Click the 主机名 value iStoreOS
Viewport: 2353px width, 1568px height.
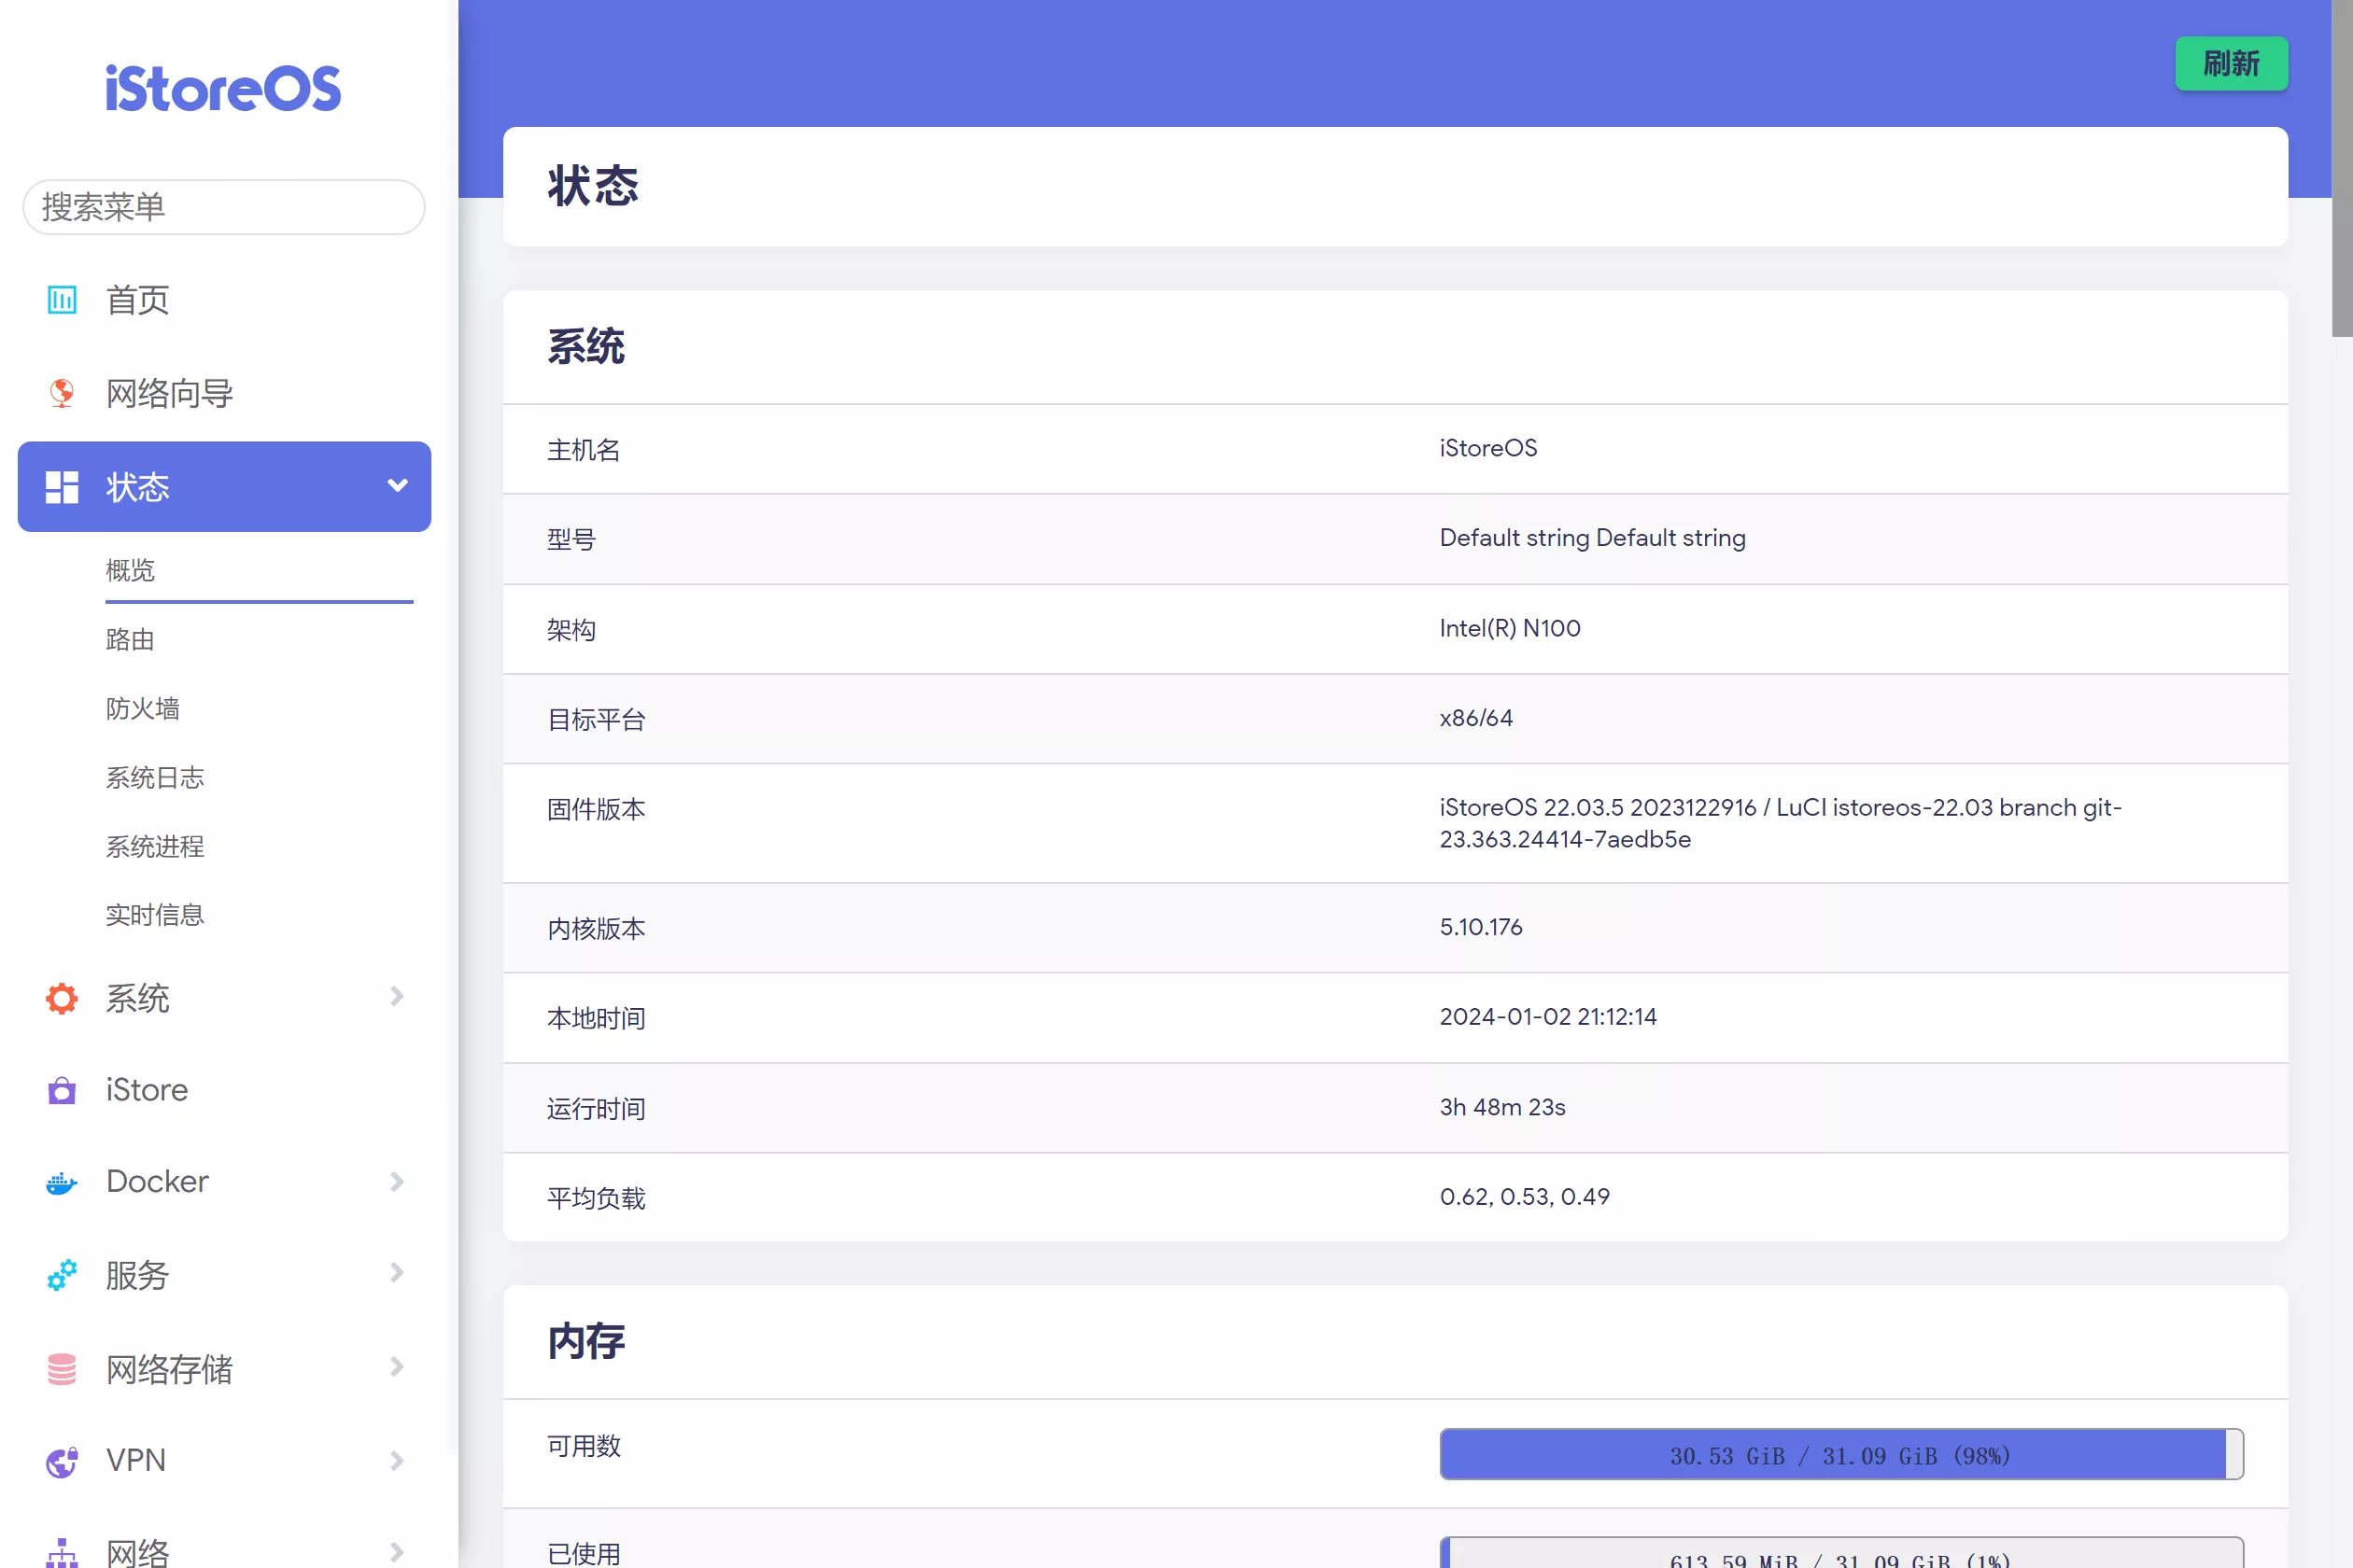point(1487,448)
